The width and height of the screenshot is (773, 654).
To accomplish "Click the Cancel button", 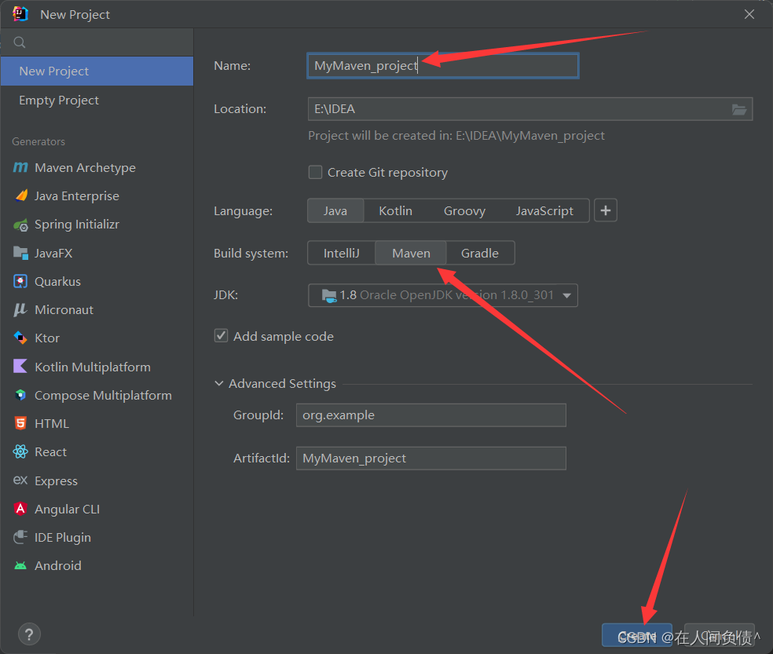I will pyautogui.click(x=720, y=636).
